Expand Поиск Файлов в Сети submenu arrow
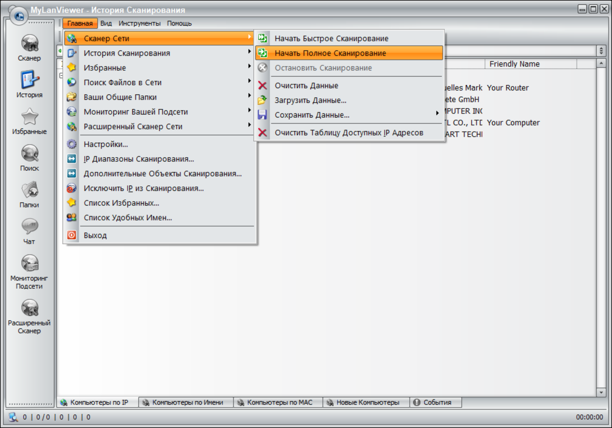The width and height of the screenshot is (612, 428). [249, 81]
